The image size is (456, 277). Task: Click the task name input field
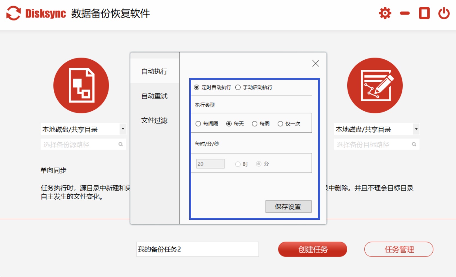pyautogui.click(x=197, y=249)
